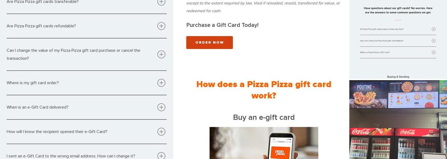Click the 'Buy an e-gift card' heading
This screenshot has height=159, width=447.
[x=264, y=117]
